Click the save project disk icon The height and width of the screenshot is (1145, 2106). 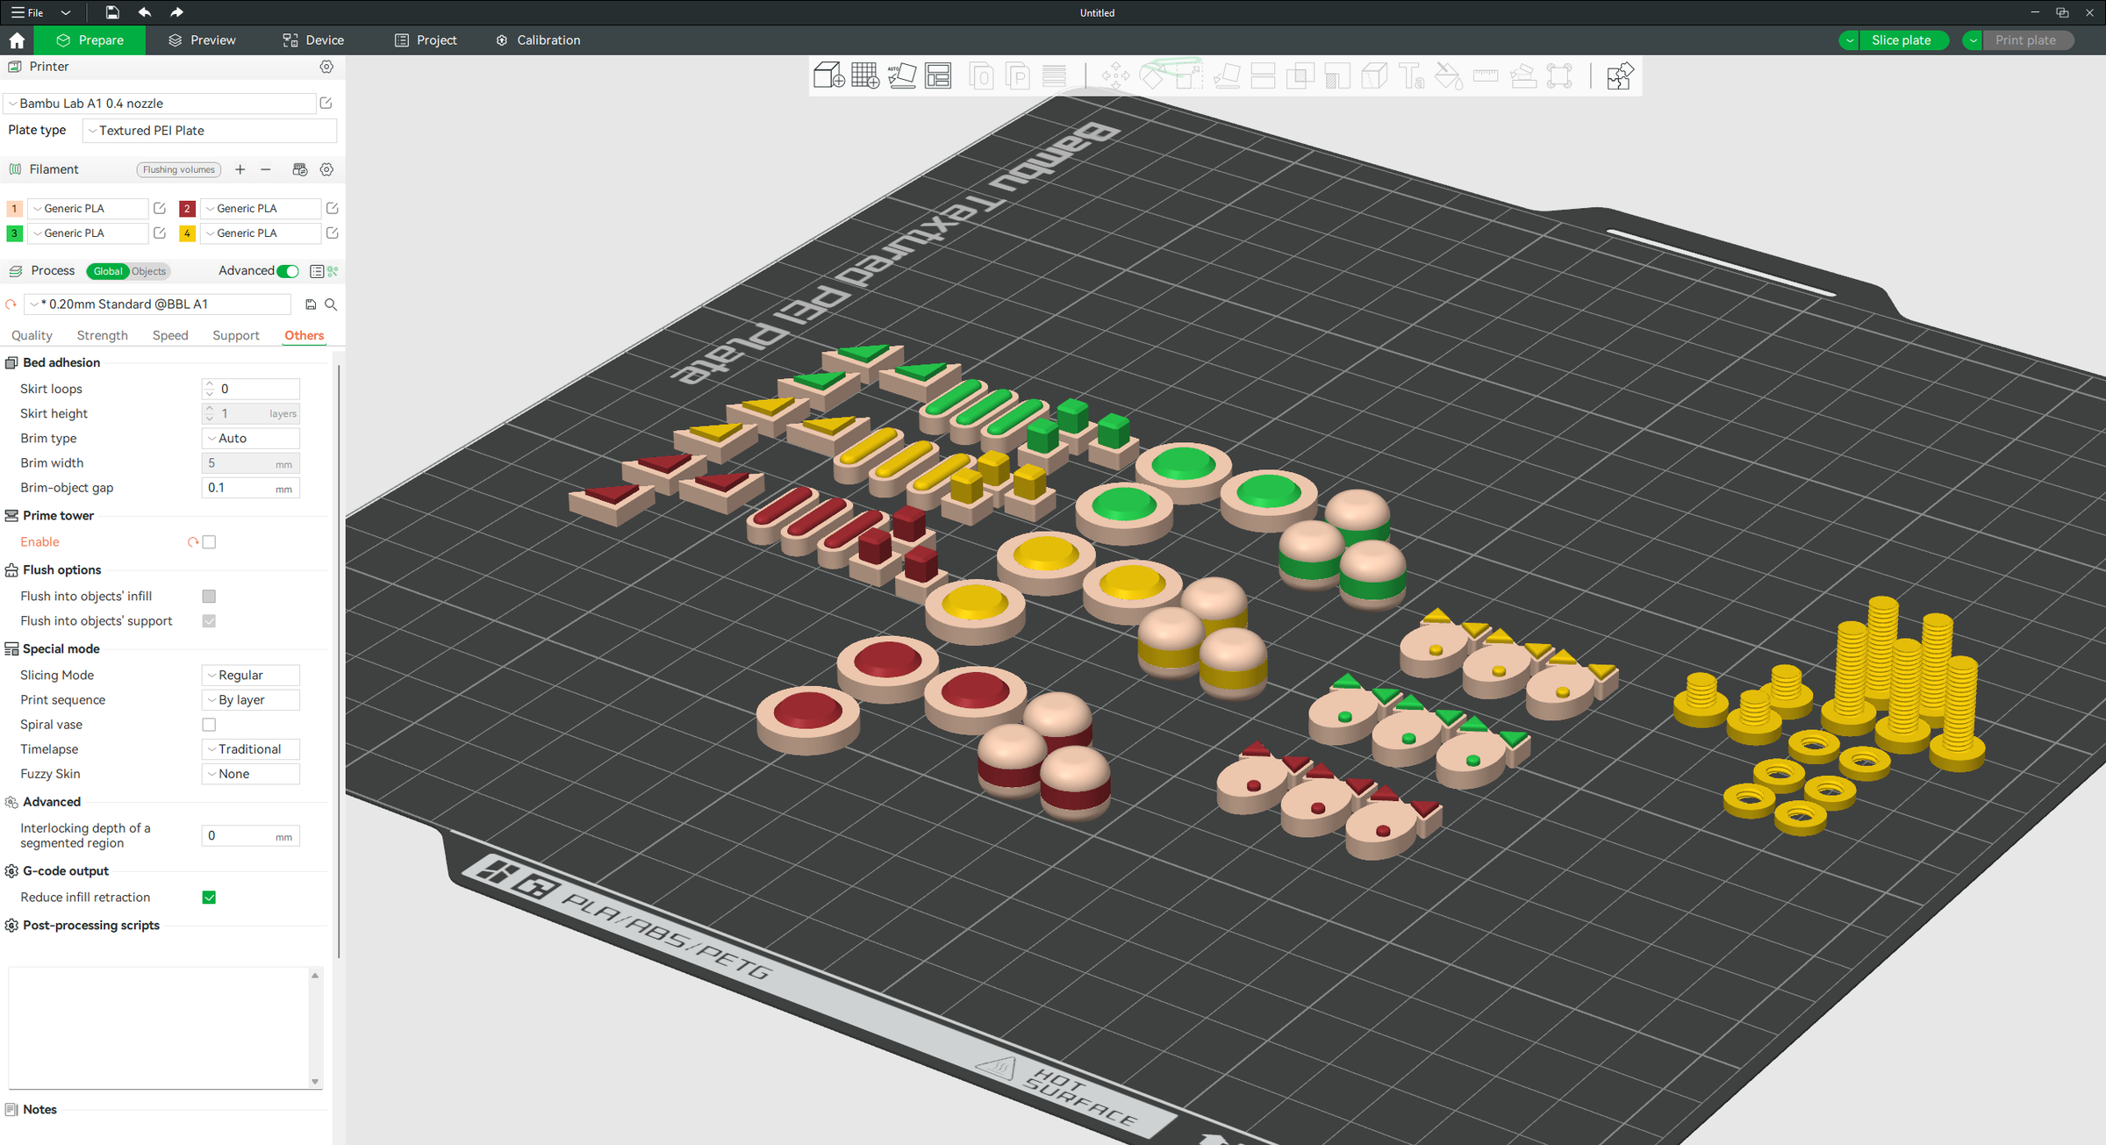click(x=112, y=12)
